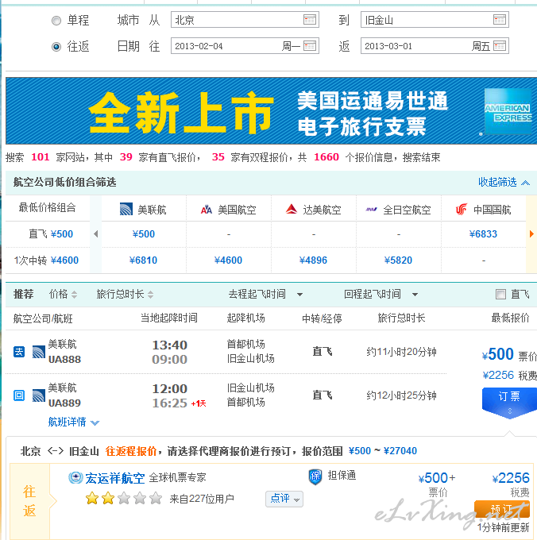This screenshot has width=537, height=540.
Task: Switch to the 推荐 sort tab
Action: click(23, 294)
